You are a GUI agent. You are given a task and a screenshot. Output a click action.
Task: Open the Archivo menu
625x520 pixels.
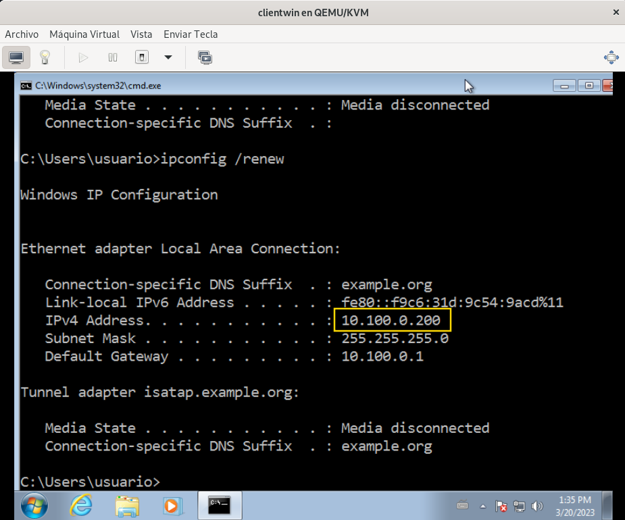22,34
